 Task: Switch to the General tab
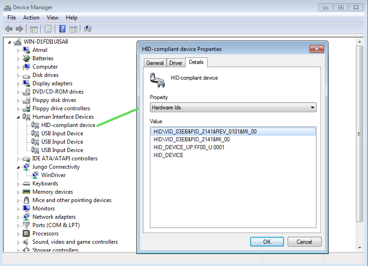[x=155, y=63]
